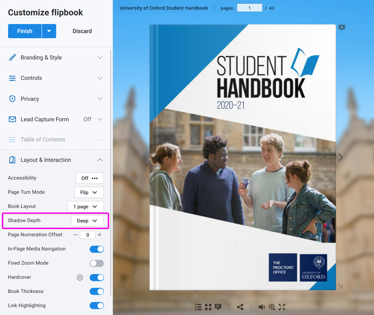Screen dimensions: 374x315
Task: Open the Privacy section label
Action: click(30, 99)
